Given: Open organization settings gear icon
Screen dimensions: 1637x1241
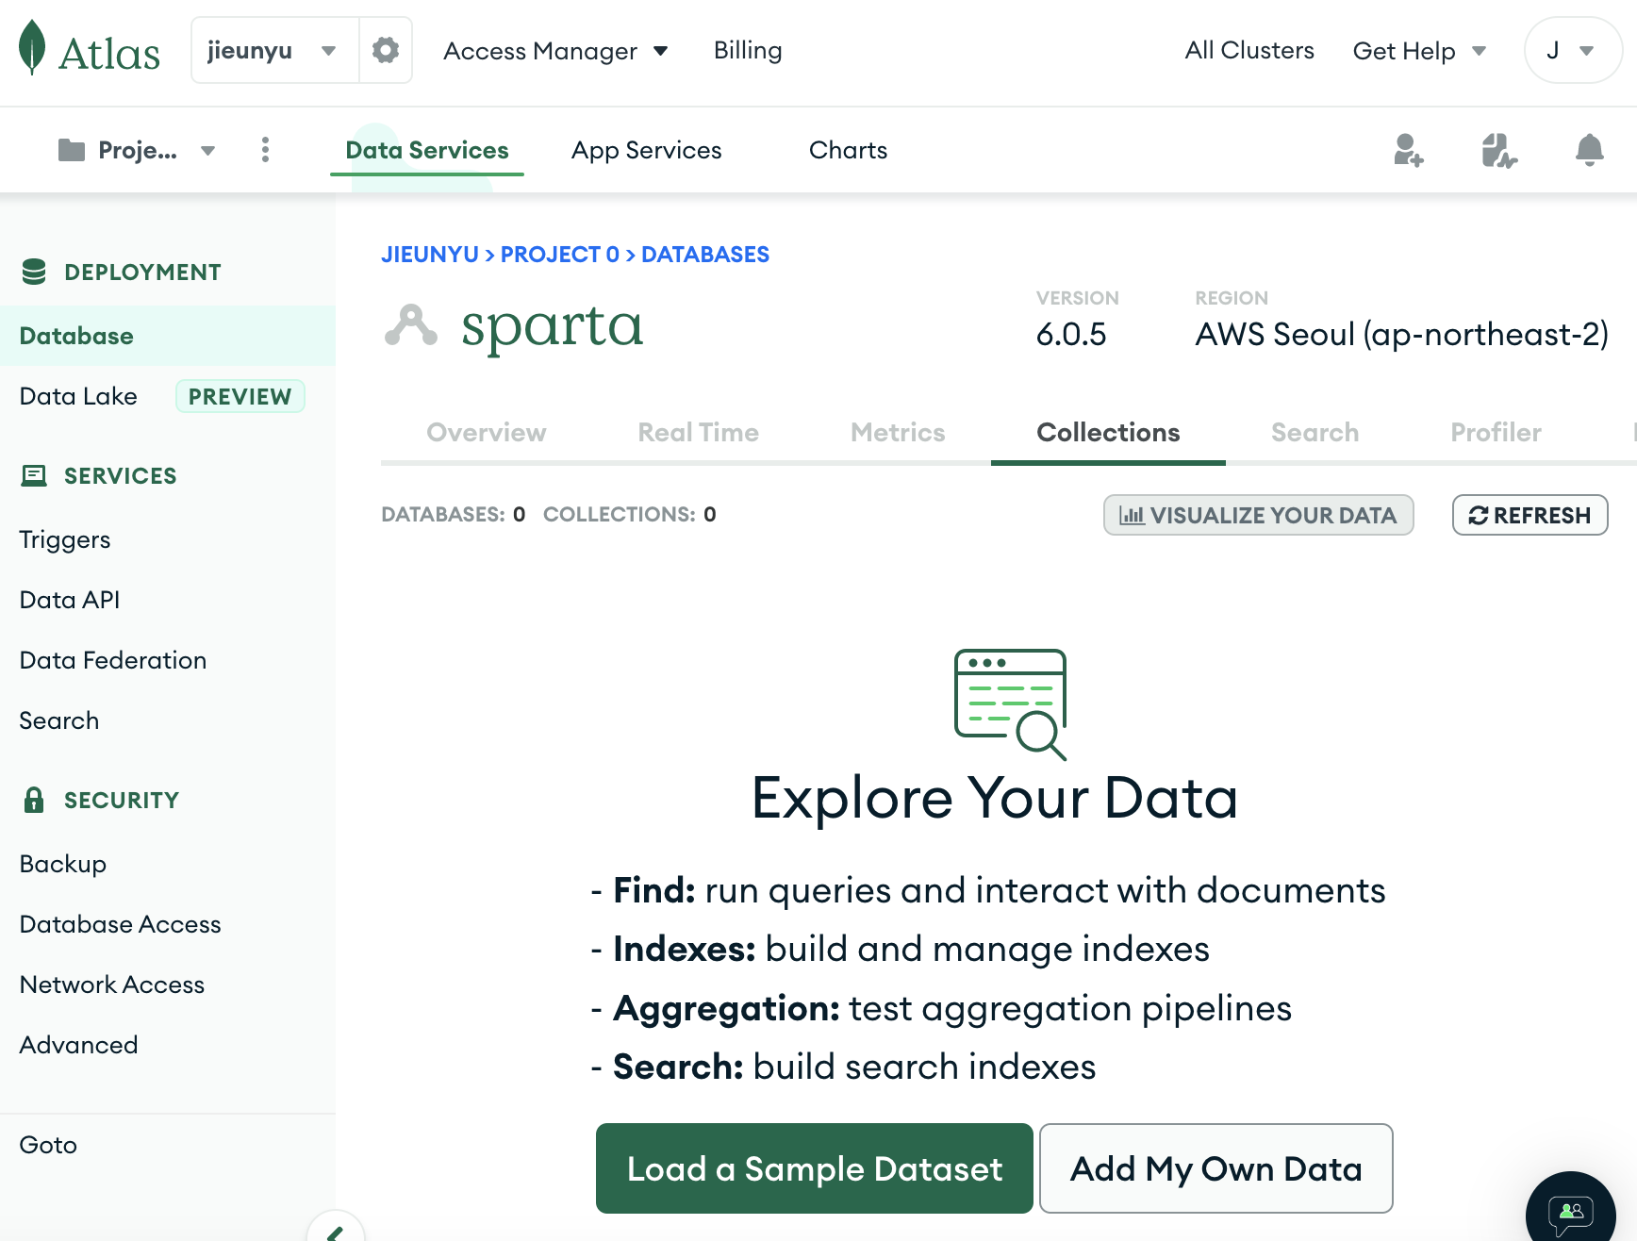Looking at the screenshot, I should pyautogui.click(x=386, y=50).
